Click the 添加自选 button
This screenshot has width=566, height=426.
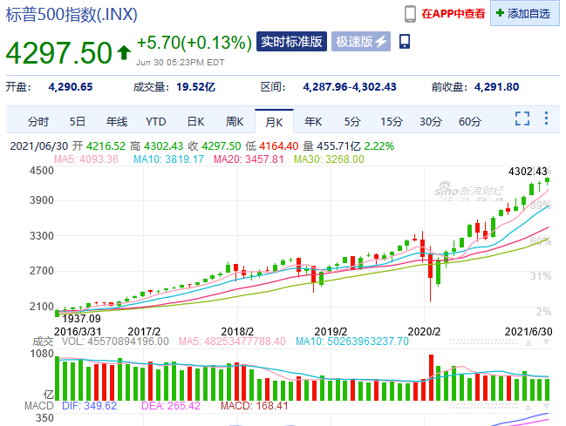pos(524,14)
